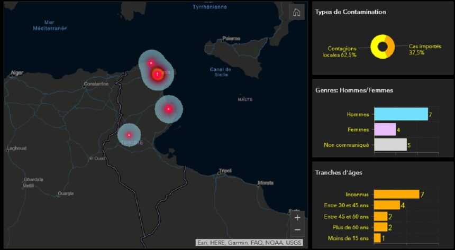
Task: Click the hotspot on the eastern coast
Action: 168,109
